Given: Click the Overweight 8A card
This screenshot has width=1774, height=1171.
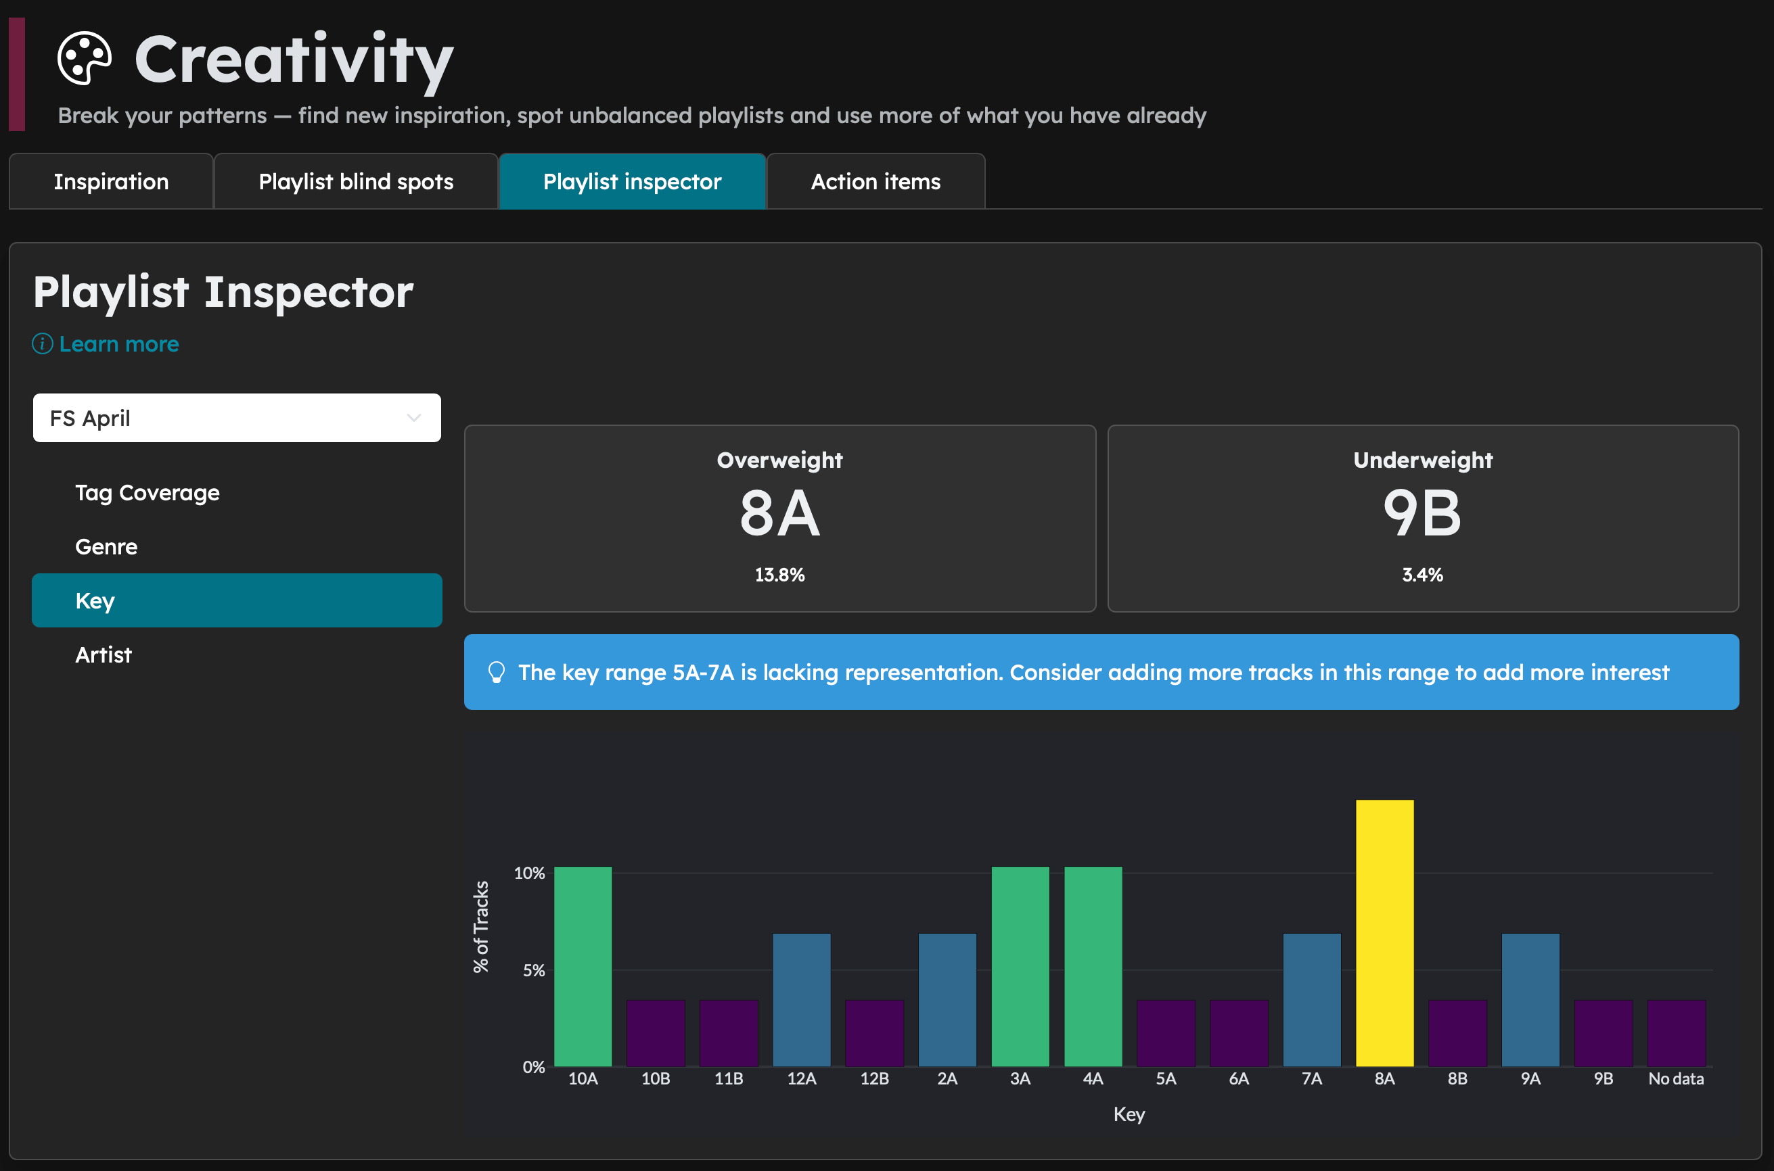Looking at the screenshot, I should pos(779,519).
